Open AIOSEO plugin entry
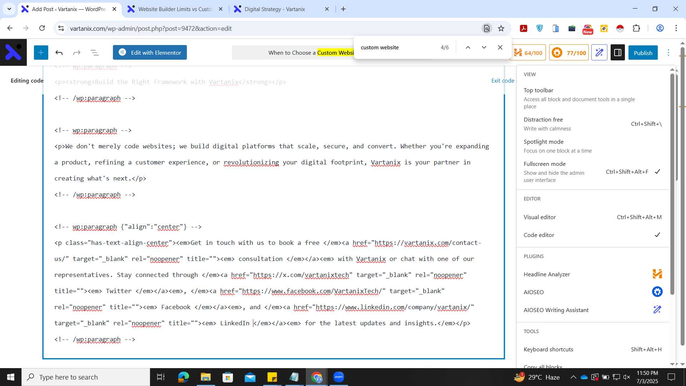Screen dimensions: 686x386 [x=592, y=292]
